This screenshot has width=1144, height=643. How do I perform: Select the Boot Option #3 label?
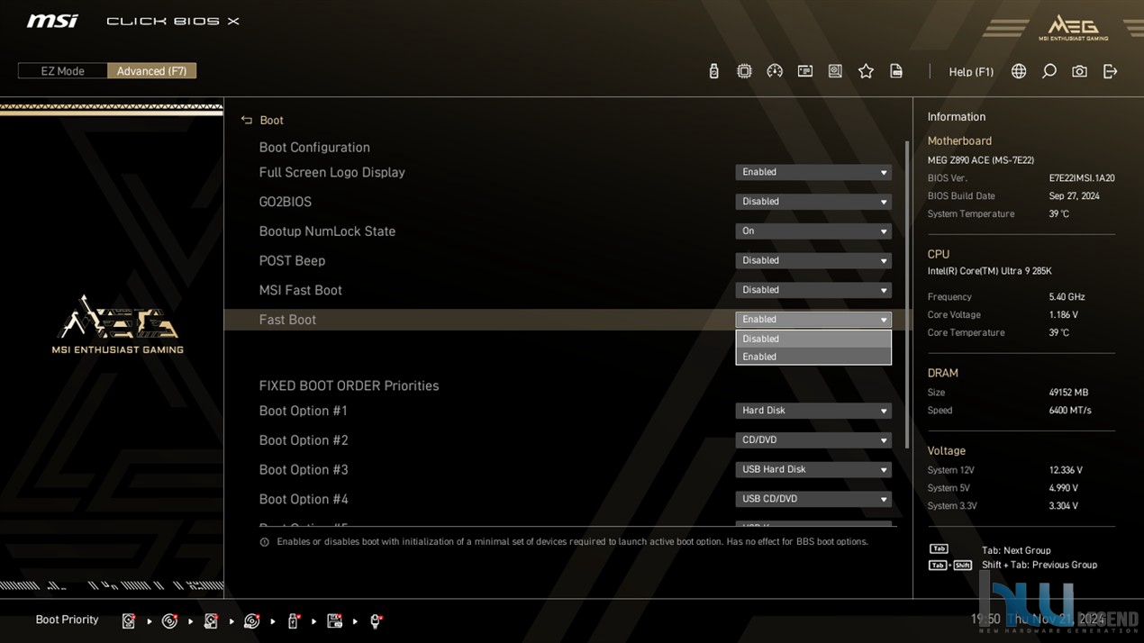pos(303,469)
